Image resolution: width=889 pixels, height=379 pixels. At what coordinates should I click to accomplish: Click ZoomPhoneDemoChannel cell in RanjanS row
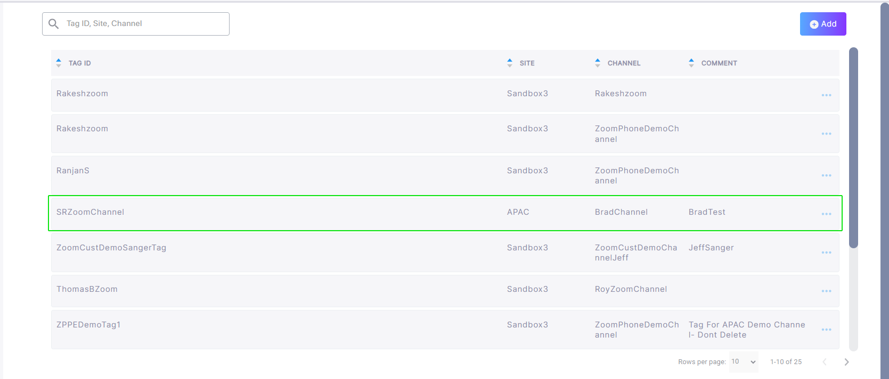click(x=637, y=175)
